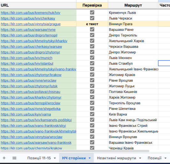Open warsaw/rivne URL link
This screenshot has width=170, height=164.
point(28,30)
